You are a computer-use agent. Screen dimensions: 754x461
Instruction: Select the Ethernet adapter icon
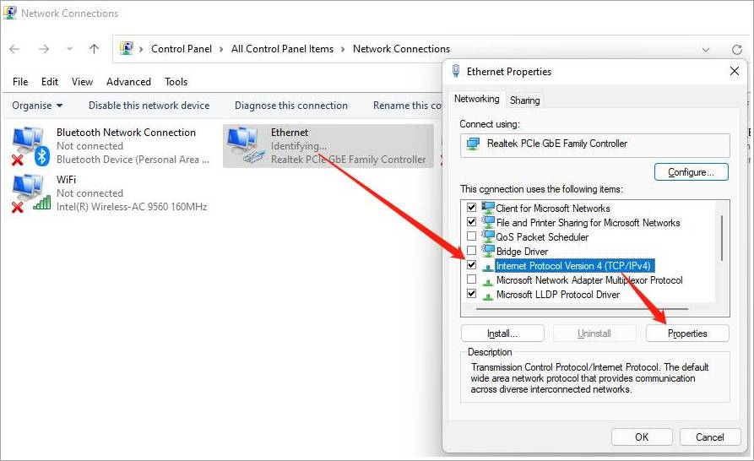tap(245, 146)
